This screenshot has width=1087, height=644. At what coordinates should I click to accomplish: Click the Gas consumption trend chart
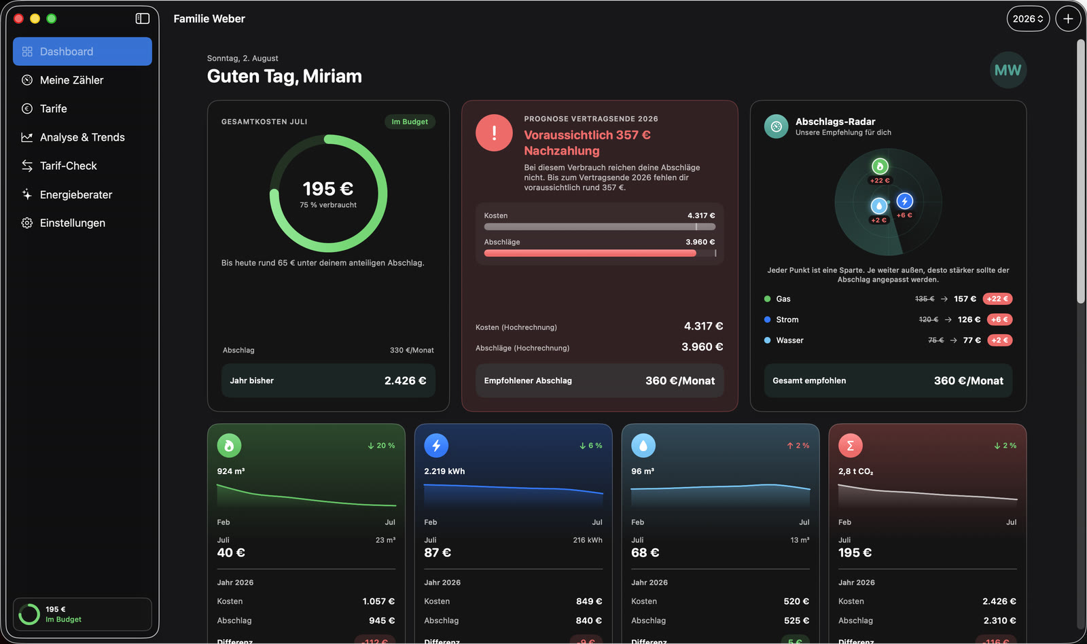(x=306, y=496)
